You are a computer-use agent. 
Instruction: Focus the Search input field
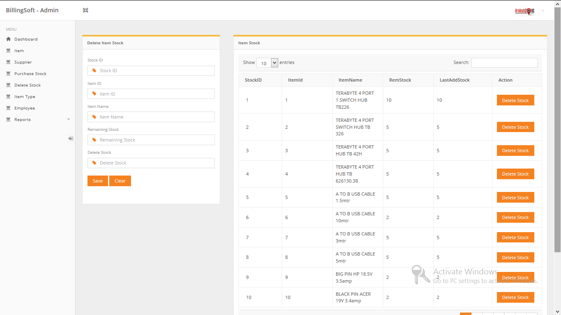click(504, 63)
